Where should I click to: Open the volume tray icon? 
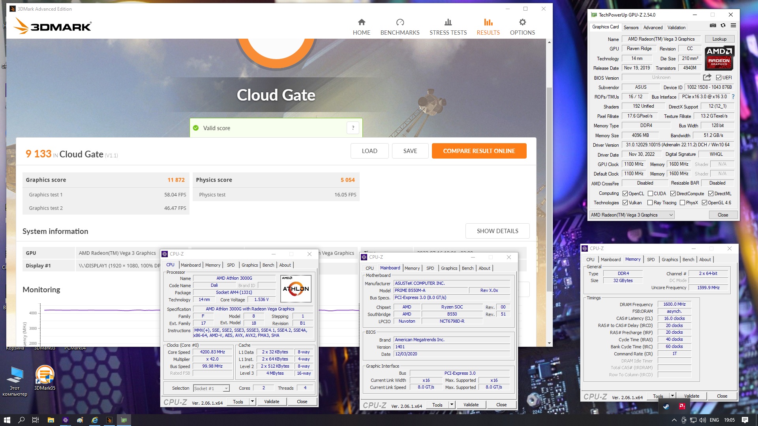703,420
